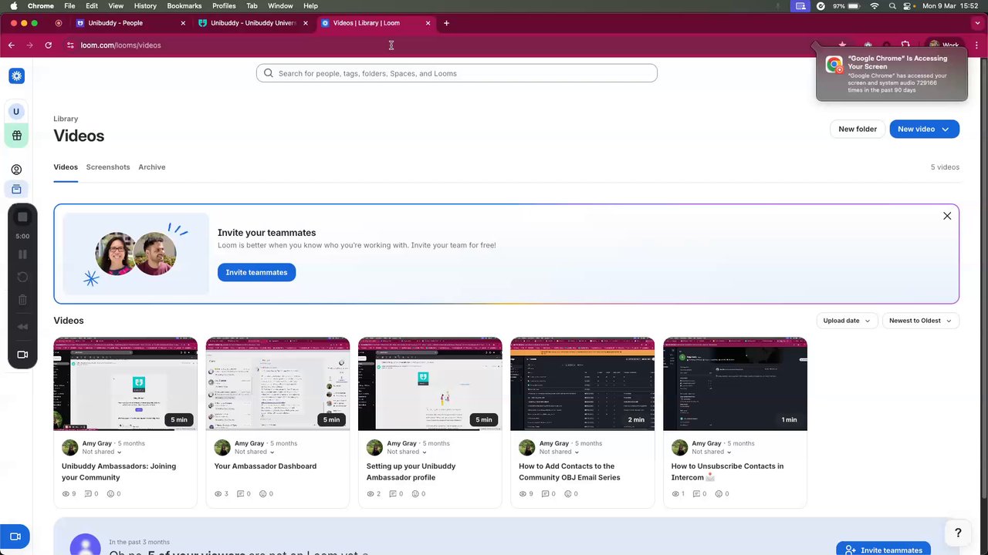The height and width of the screenshot is (555, 988).
Task: Open macOS Control Center icon
Action: coord(910,5)
